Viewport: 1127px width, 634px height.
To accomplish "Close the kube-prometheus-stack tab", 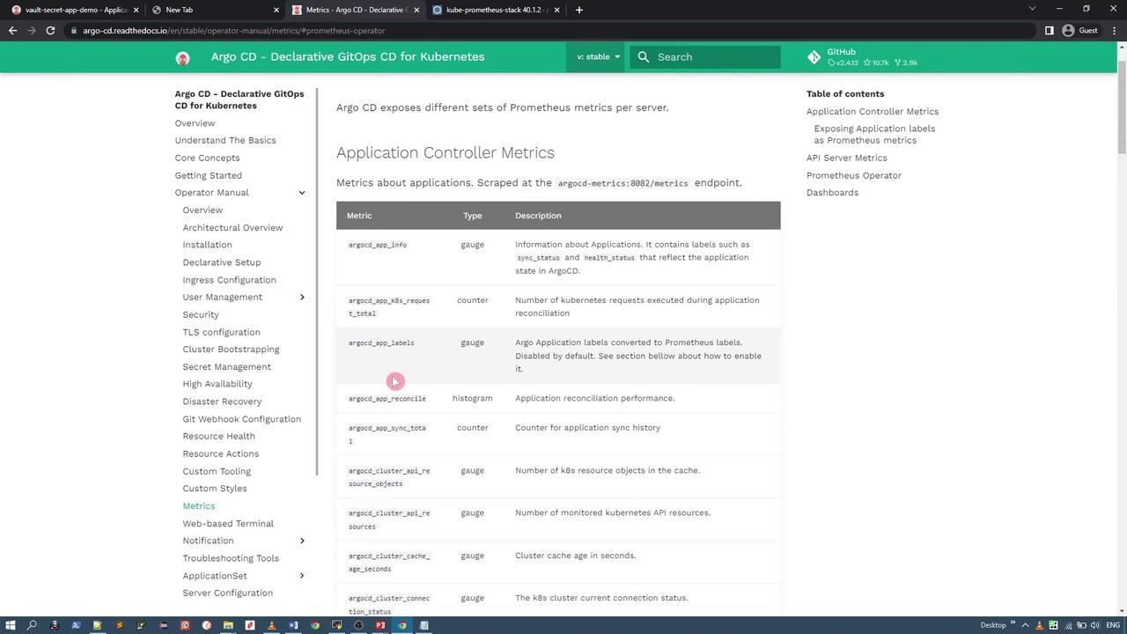I will [x=556, y=10].
